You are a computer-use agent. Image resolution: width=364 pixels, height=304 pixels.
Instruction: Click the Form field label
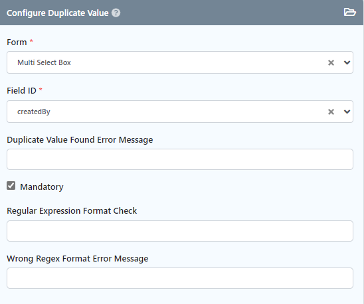coord(17,42)
